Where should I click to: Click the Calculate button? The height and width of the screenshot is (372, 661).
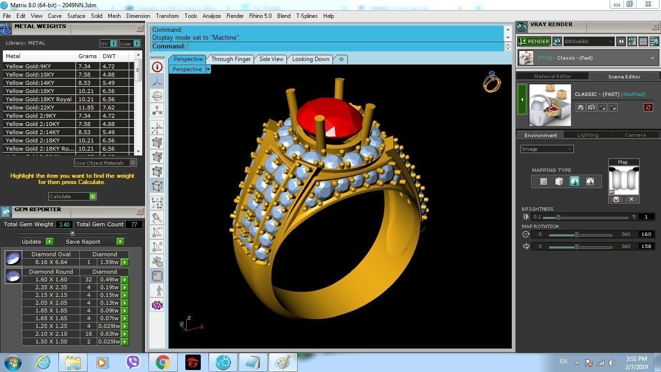pyautogui.click(x=72, y=196)
